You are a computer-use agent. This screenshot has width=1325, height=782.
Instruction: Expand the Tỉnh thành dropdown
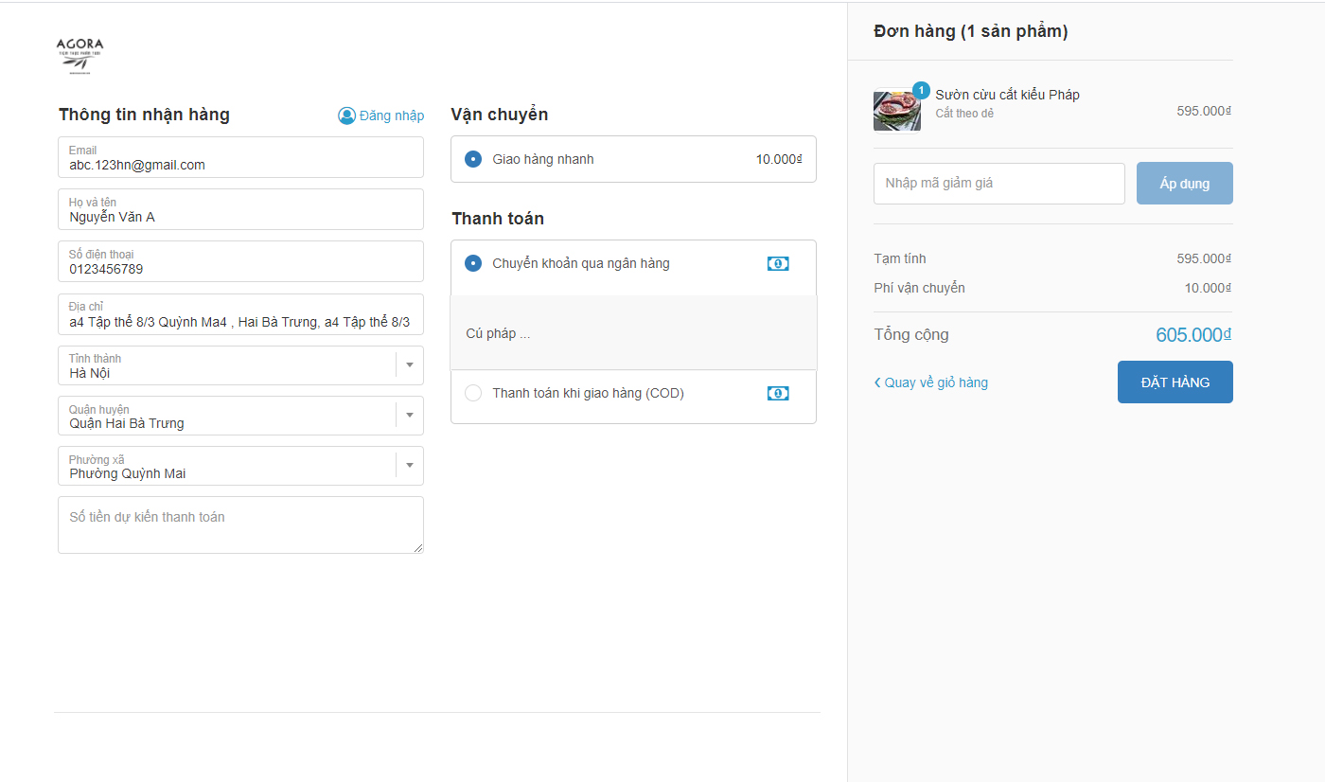coord(410,364)
